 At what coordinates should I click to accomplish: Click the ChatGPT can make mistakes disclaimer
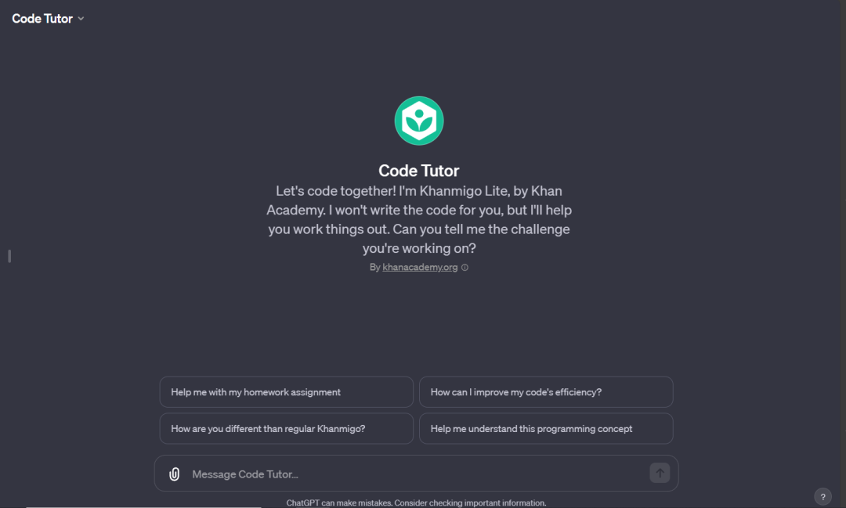tap(416, 503)
